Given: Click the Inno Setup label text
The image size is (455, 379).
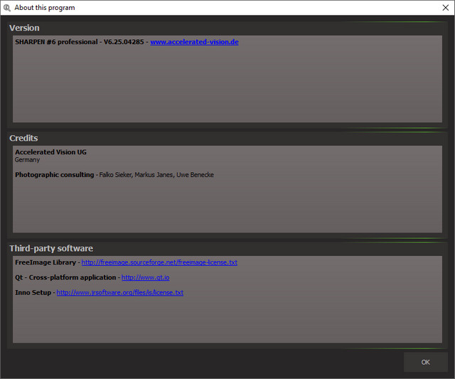Looking at the screenshot, I should coord(33,292).
